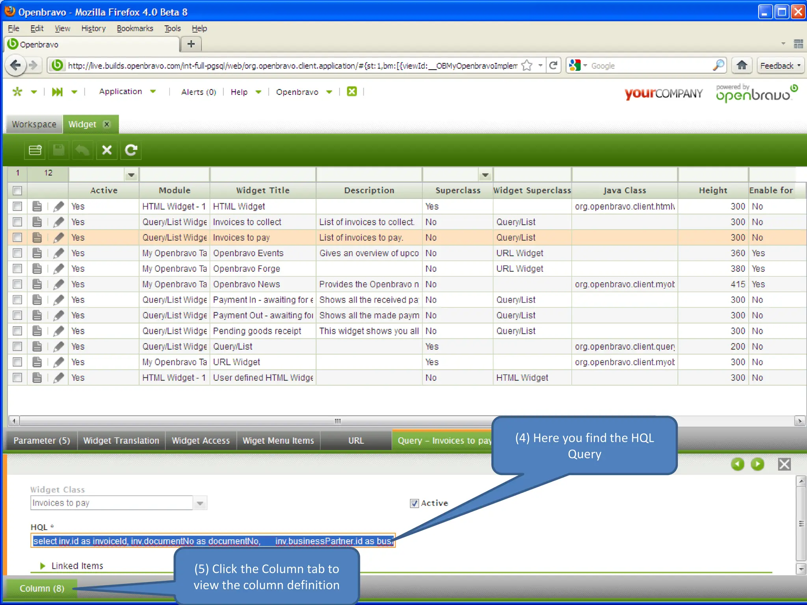The image size is (807, 605).
Task: Click Firefox back navigation arrow
Action: coord(15,65)
